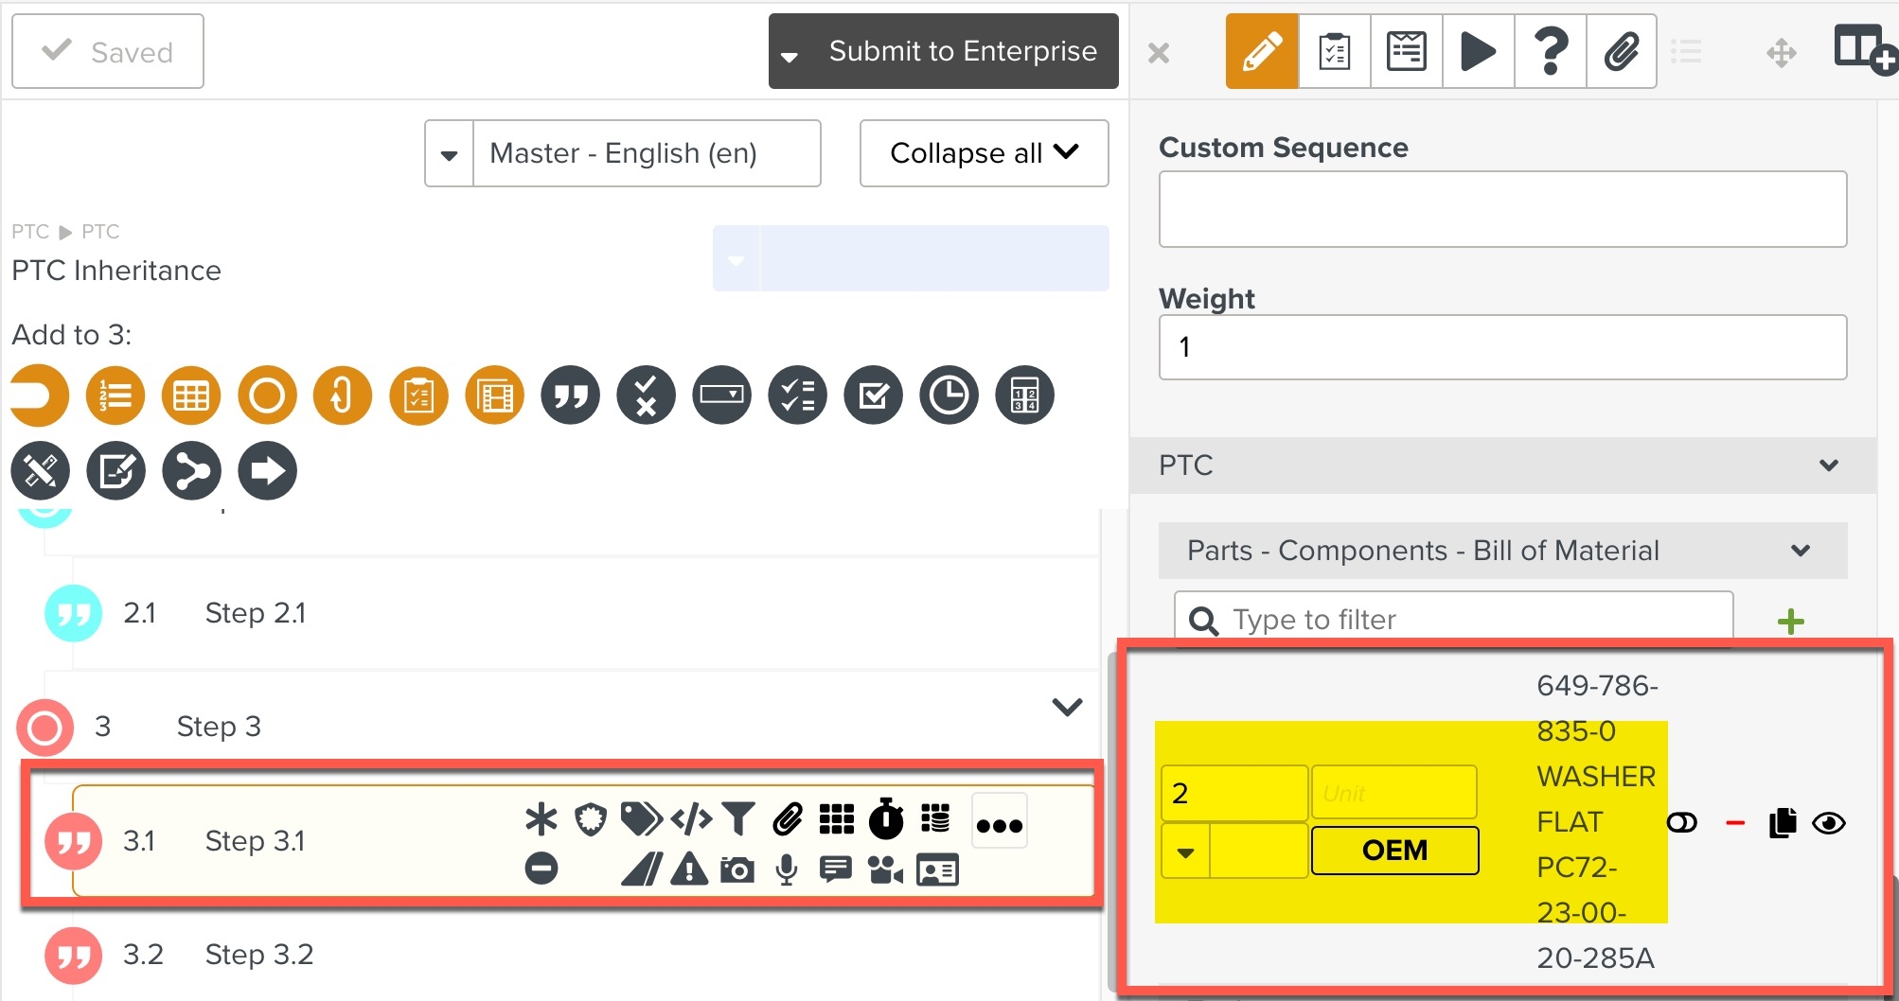1899x1001 pixels.
Task: Open the question mark help icon
Action: click(x=1550, y=51)
